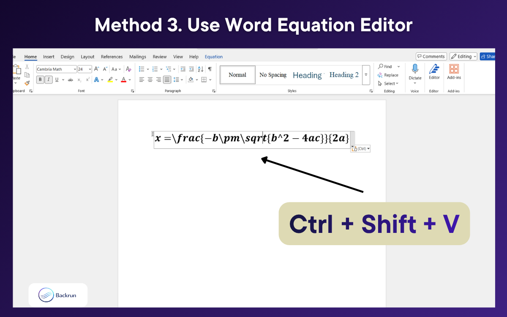
Task: Switch to the Insert tab
Action: point(49,57)
